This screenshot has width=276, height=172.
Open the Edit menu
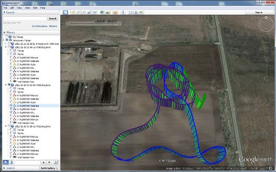point(12,8)
